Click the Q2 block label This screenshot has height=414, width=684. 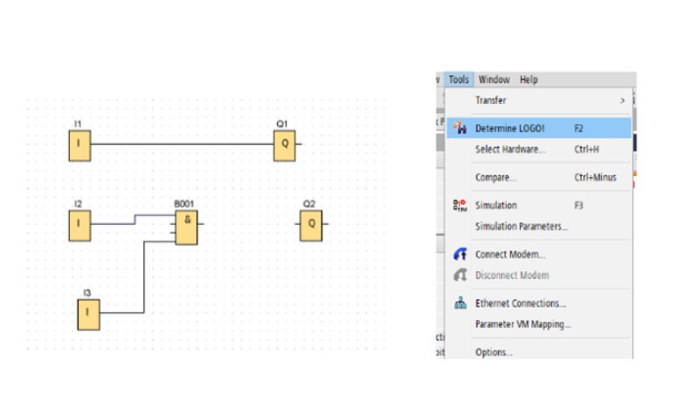pyautogui.click(x=309, y=203)
